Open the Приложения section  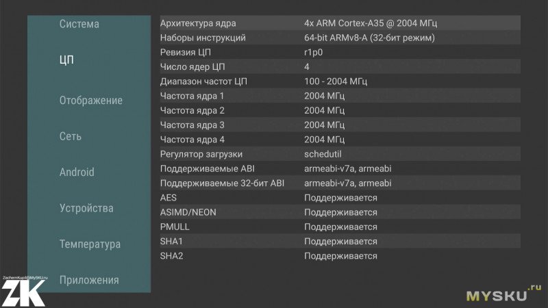89,280
